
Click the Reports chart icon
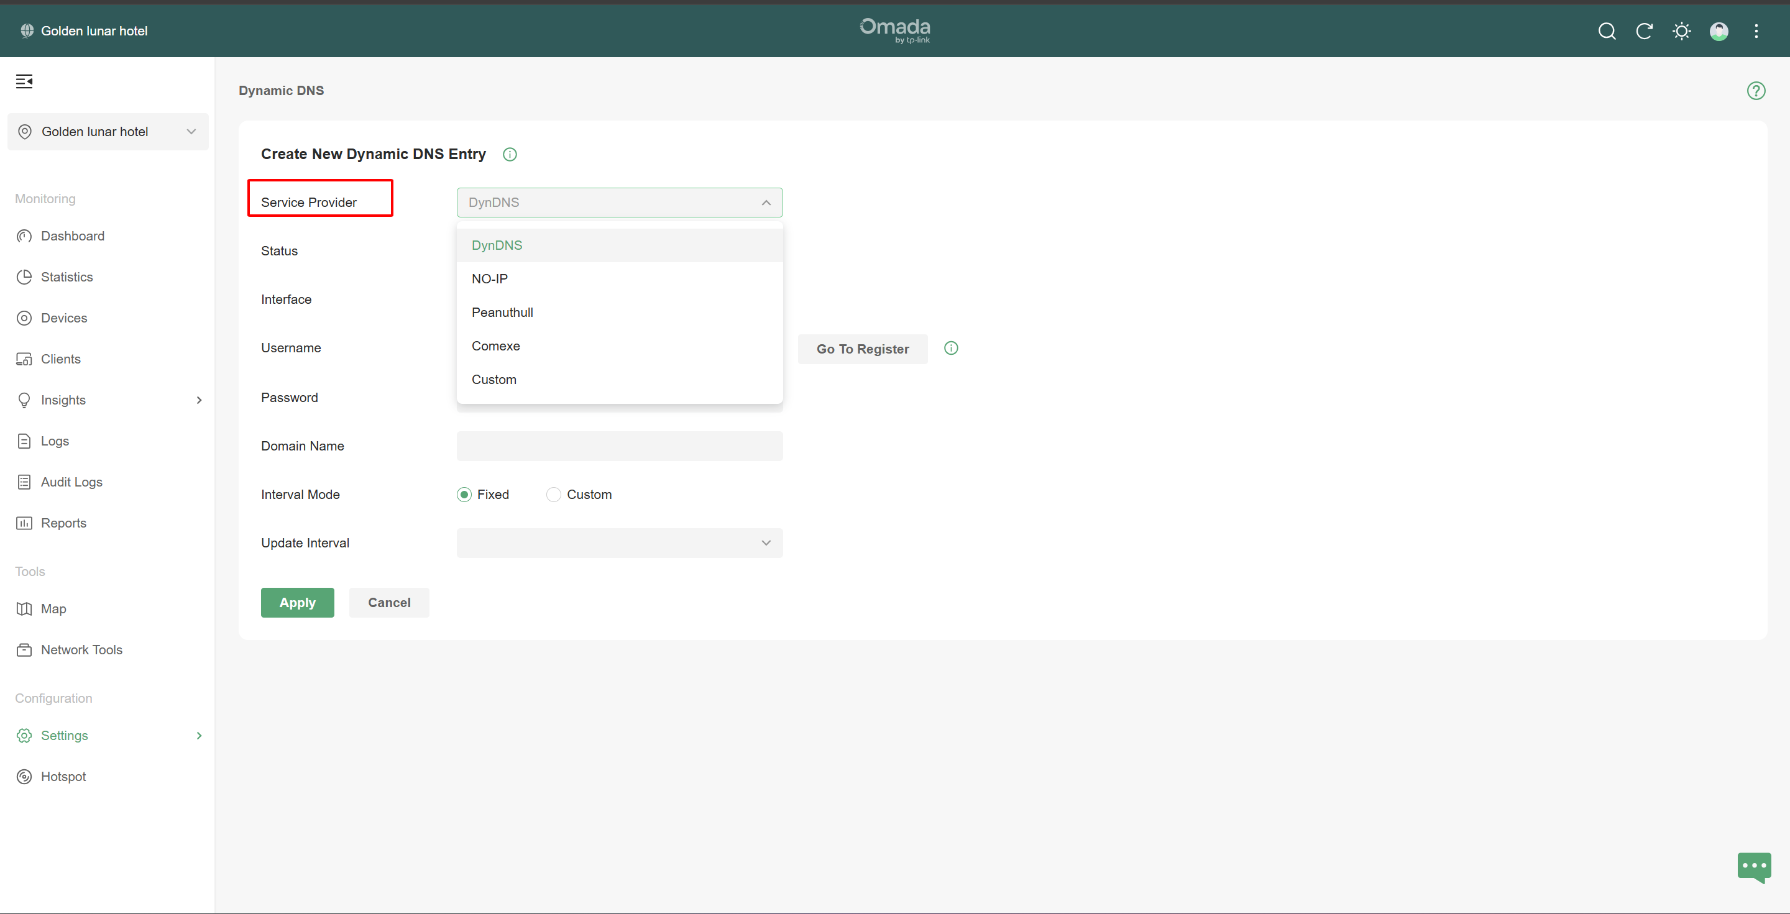(24, 523)
